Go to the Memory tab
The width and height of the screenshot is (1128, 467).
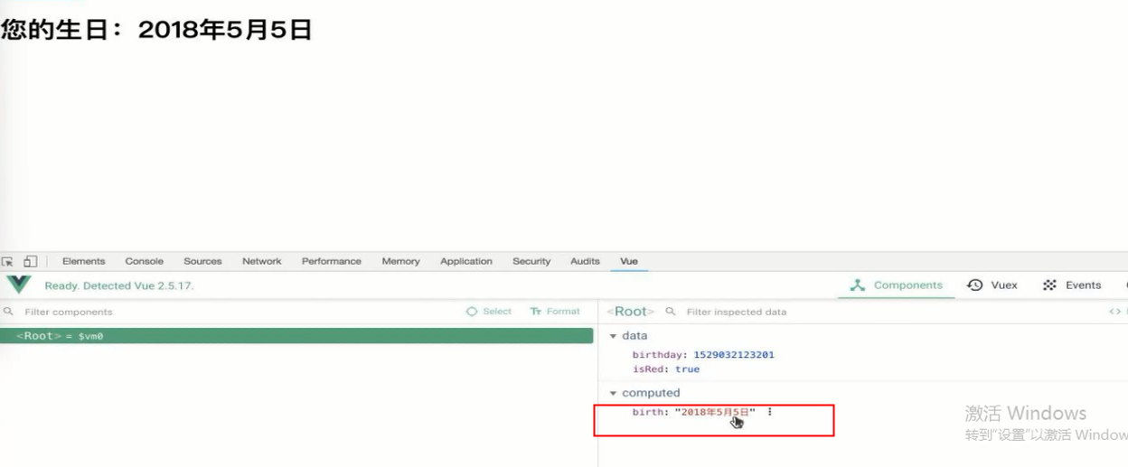[x=400, y=261]
